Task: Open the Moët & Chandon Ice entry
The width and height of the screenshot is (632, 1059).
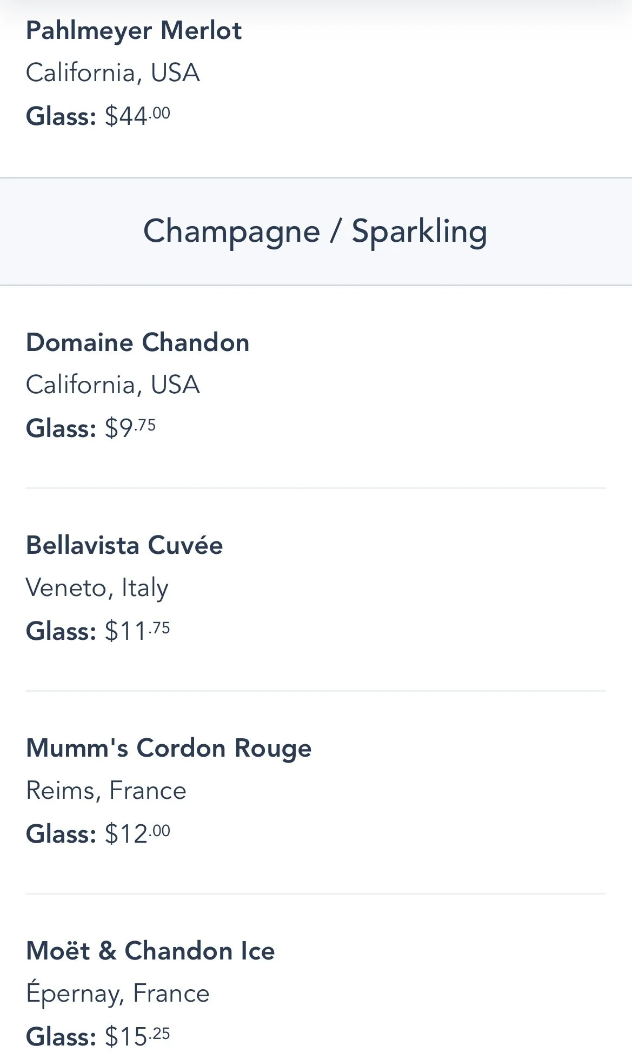Action: coord(150,951)
